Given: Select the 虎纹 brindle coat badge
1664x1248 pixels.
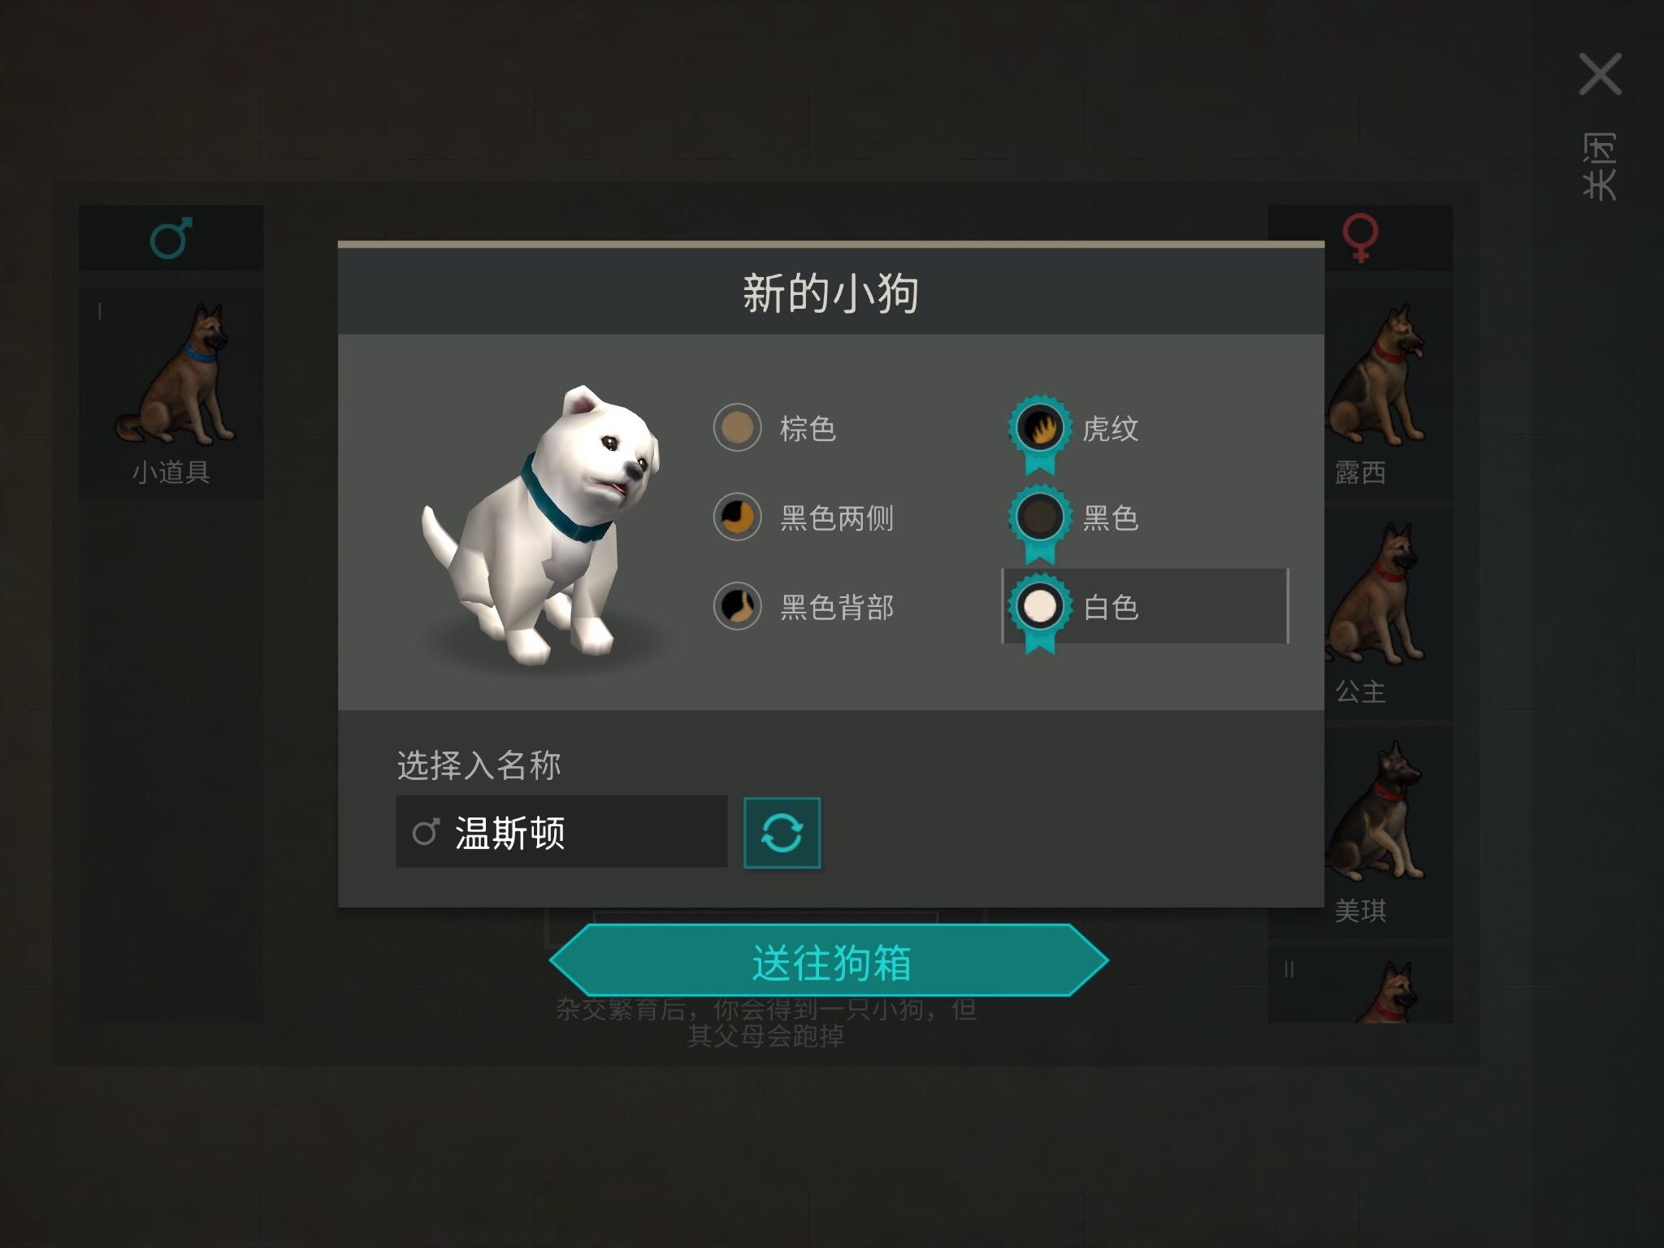Looking at the screenshot, I should [x=1039, y=433].
